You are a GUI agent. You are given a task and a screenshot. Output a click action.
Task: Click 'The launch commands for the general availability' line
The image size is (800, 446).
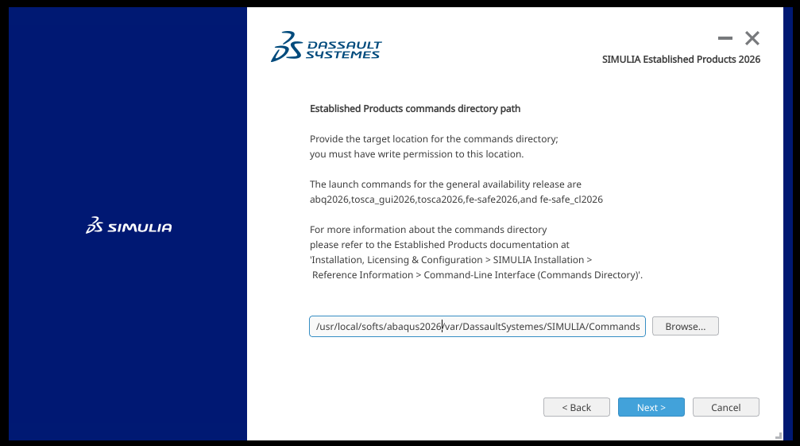(x=446, y=184)
